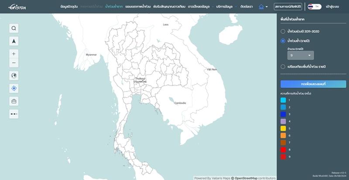Click legend swatch for frequency 2
Viewport: 349px width, 180px height.
(283, 107)
